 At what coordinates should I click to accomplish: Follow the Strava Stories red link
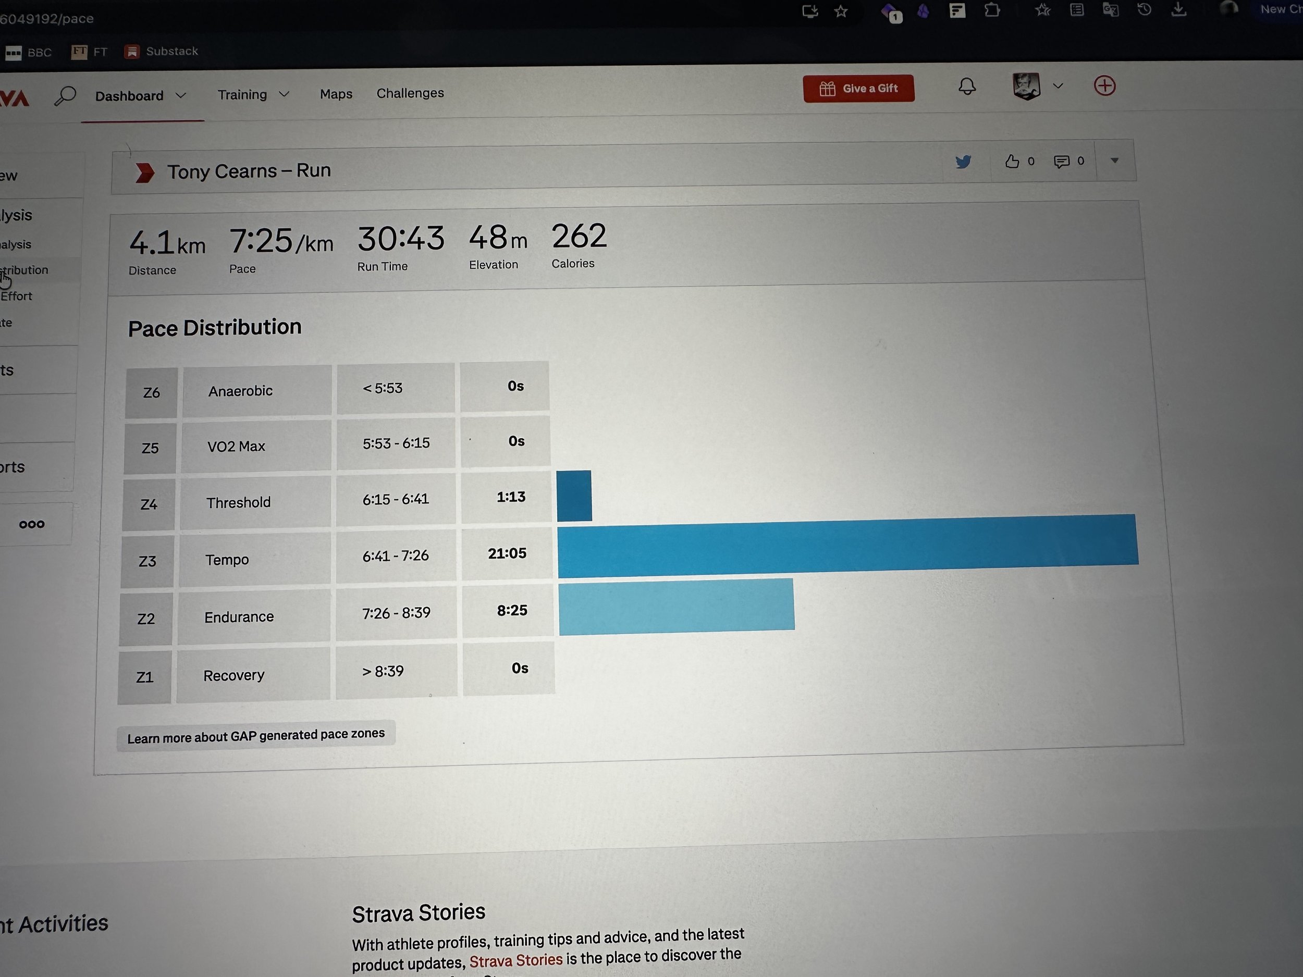(x=515, y=960)
